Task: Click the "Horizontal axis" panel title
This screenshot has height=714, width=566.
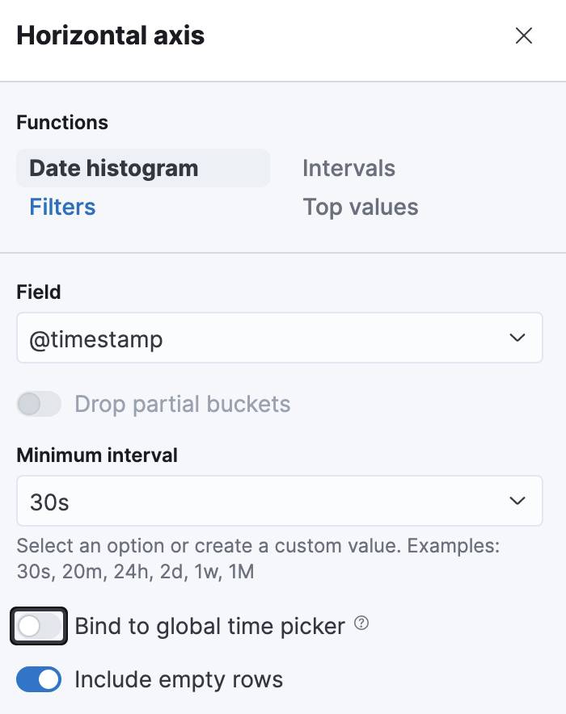Action: (x=111, y=36)
